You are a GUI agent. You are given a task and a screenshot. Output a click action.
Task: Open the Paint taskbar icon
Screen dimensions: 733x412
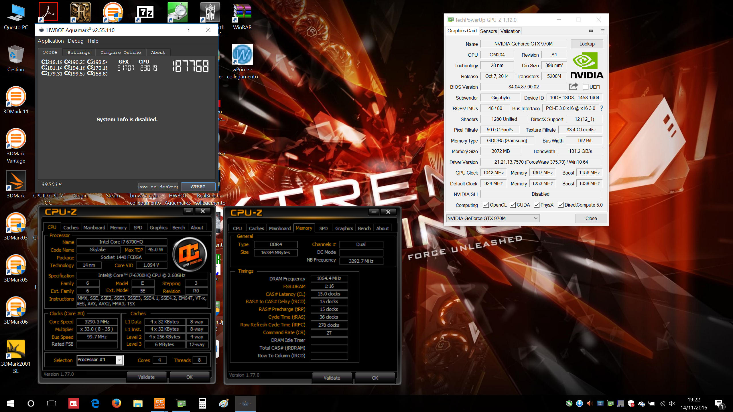click(224, 403)
